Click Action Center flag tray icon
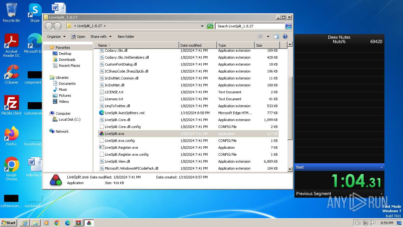 pos(373,223)
